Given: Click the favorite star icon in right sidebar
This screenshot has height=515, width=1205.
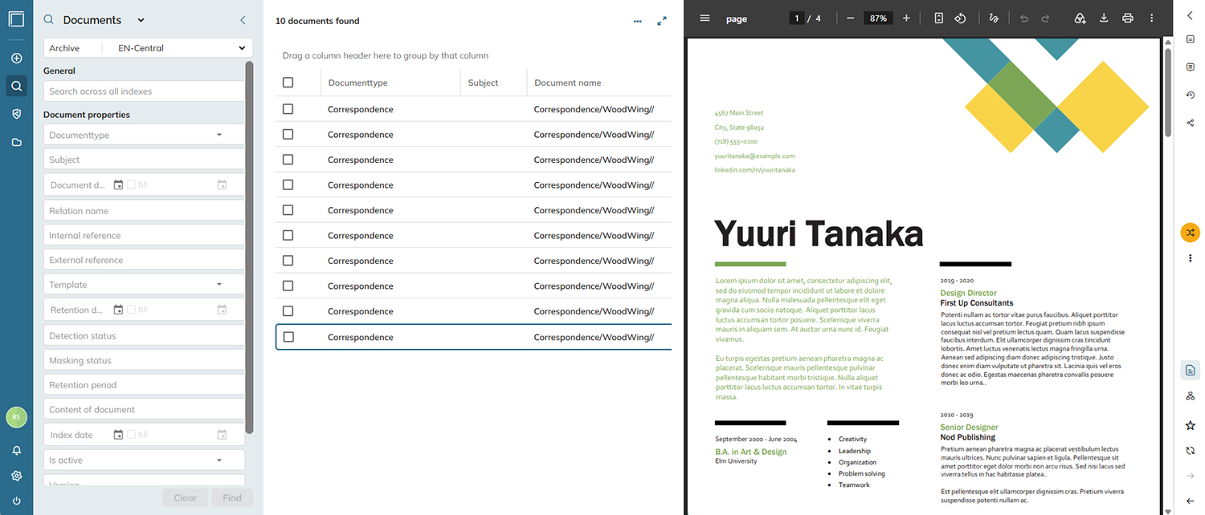Looking at the screenshot, I should coord(1190,425).
